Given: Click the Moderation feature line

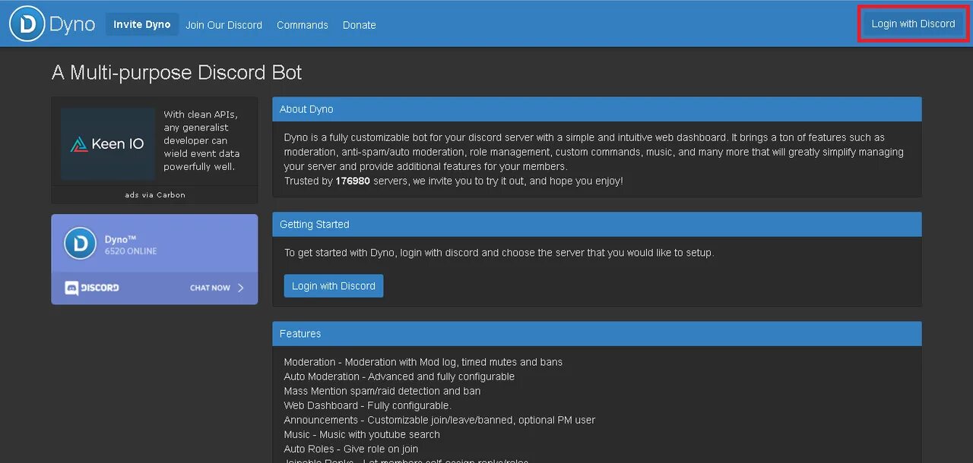Looking at the screenshot, I should click(x=423, y=362).
